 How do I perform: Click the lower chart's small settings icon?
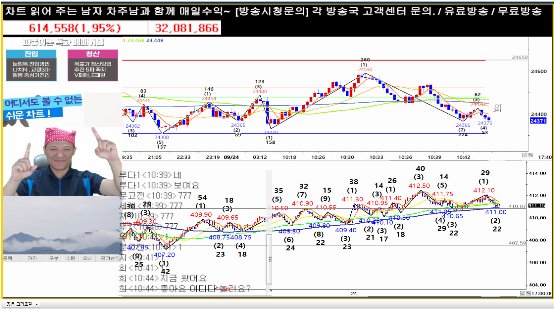point(523,293)
